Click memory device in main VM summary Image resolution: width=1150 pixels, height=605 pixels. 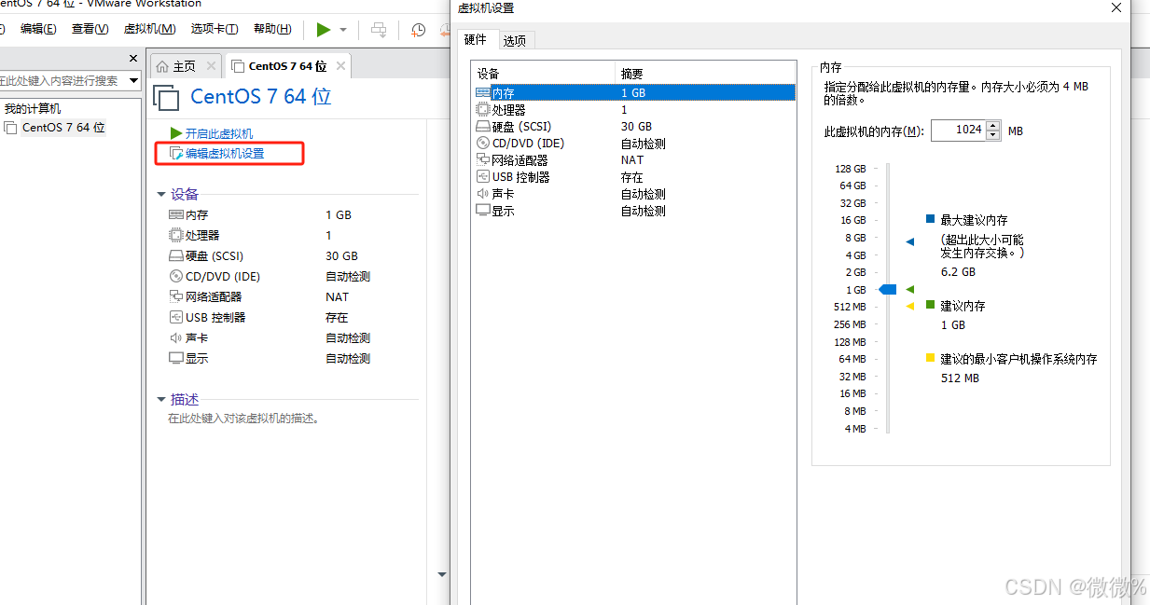(197, 214)
